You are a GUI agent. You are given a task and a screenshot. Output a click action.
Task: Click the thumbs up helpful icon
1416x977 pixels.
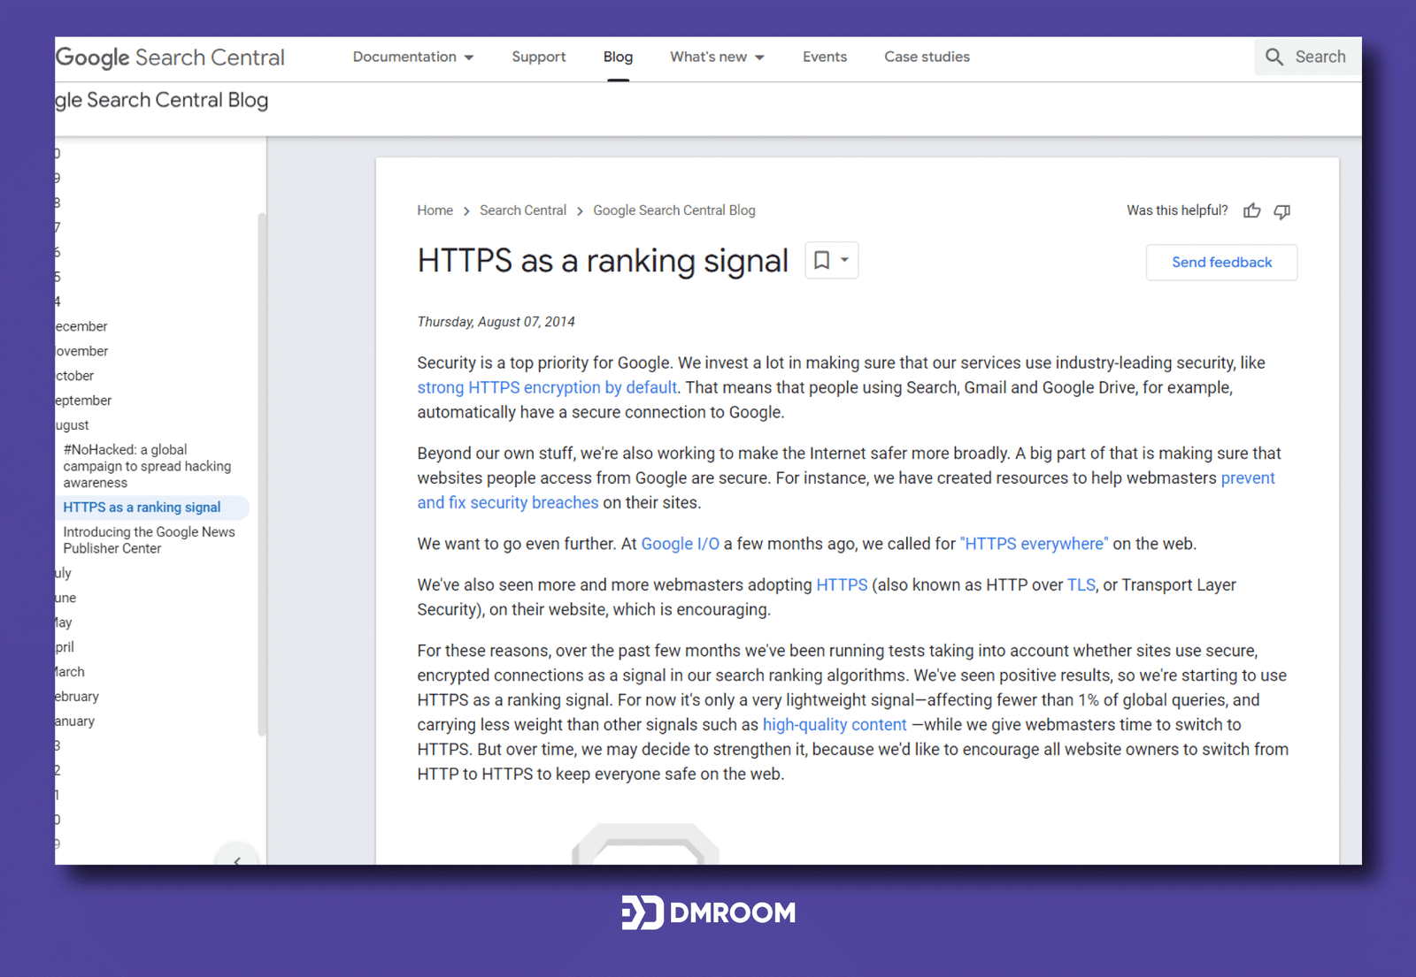click(x=1251, y=210)
